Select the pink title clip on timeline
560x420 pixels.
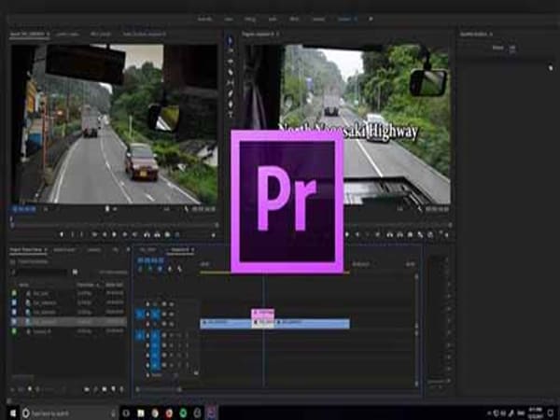pos(263,314)
